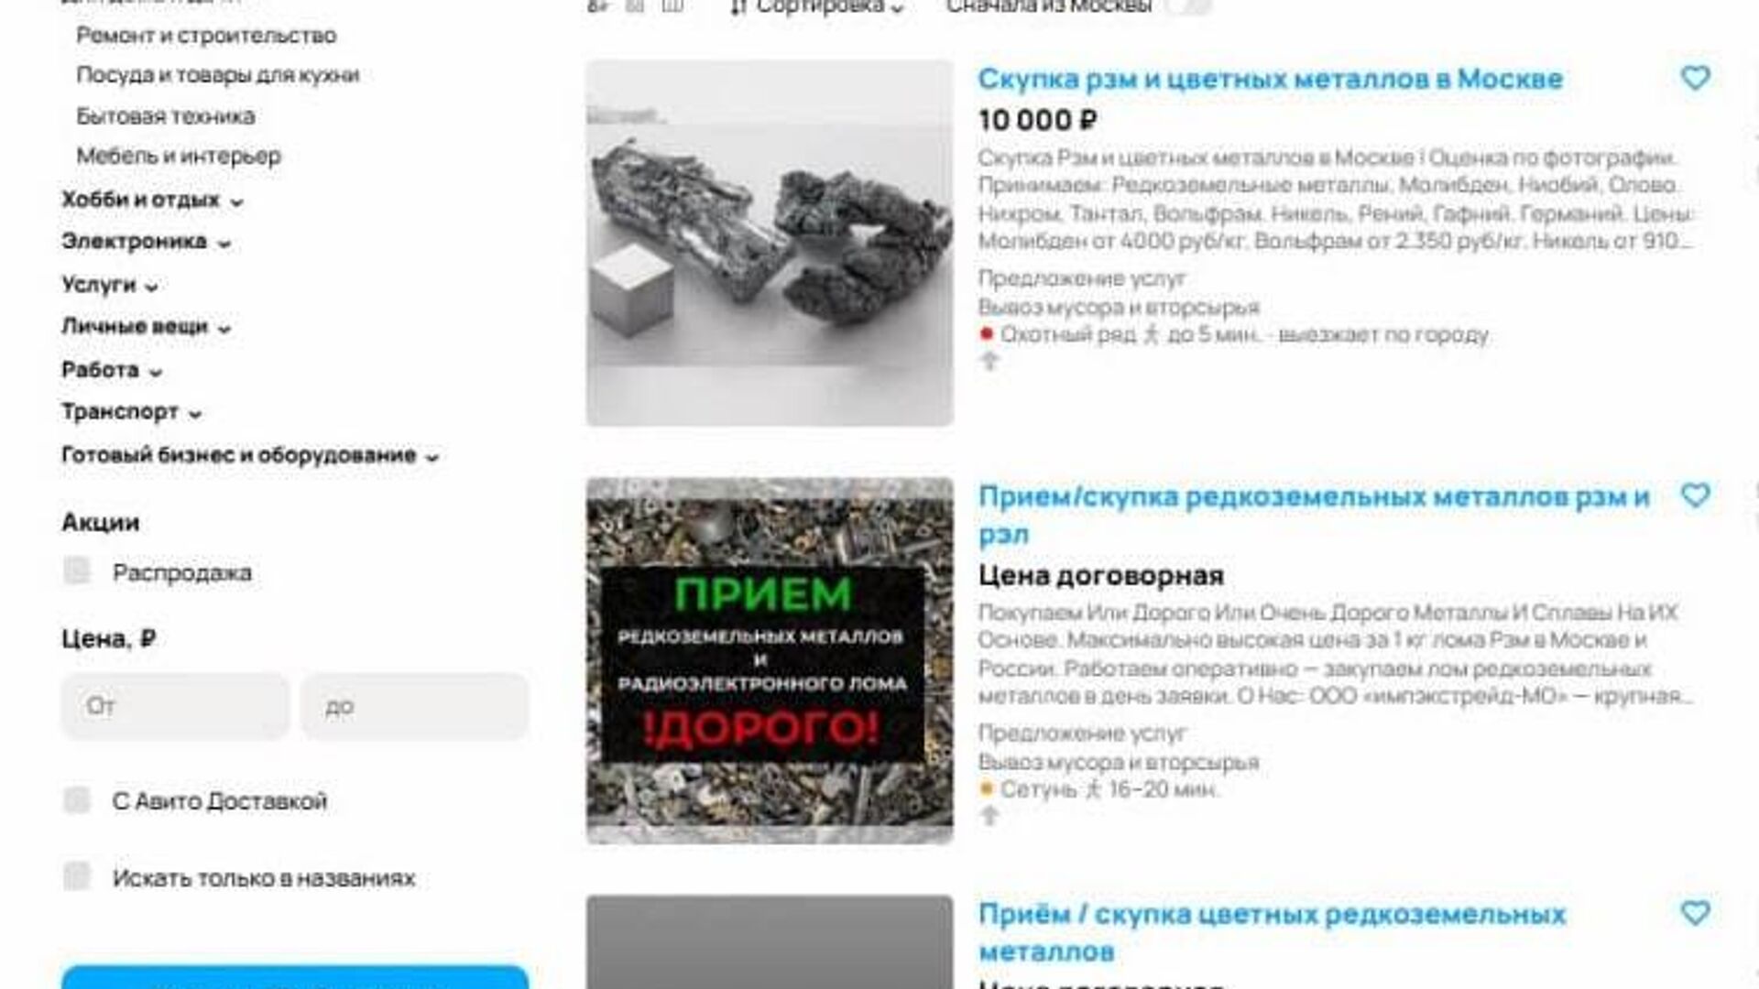The width and height of the screenshot is (1759, 989).
Task: Open Приём / скупка цветных редкоземельных металлов listing
Action: pyautogui.click(x=1273, y=932)
